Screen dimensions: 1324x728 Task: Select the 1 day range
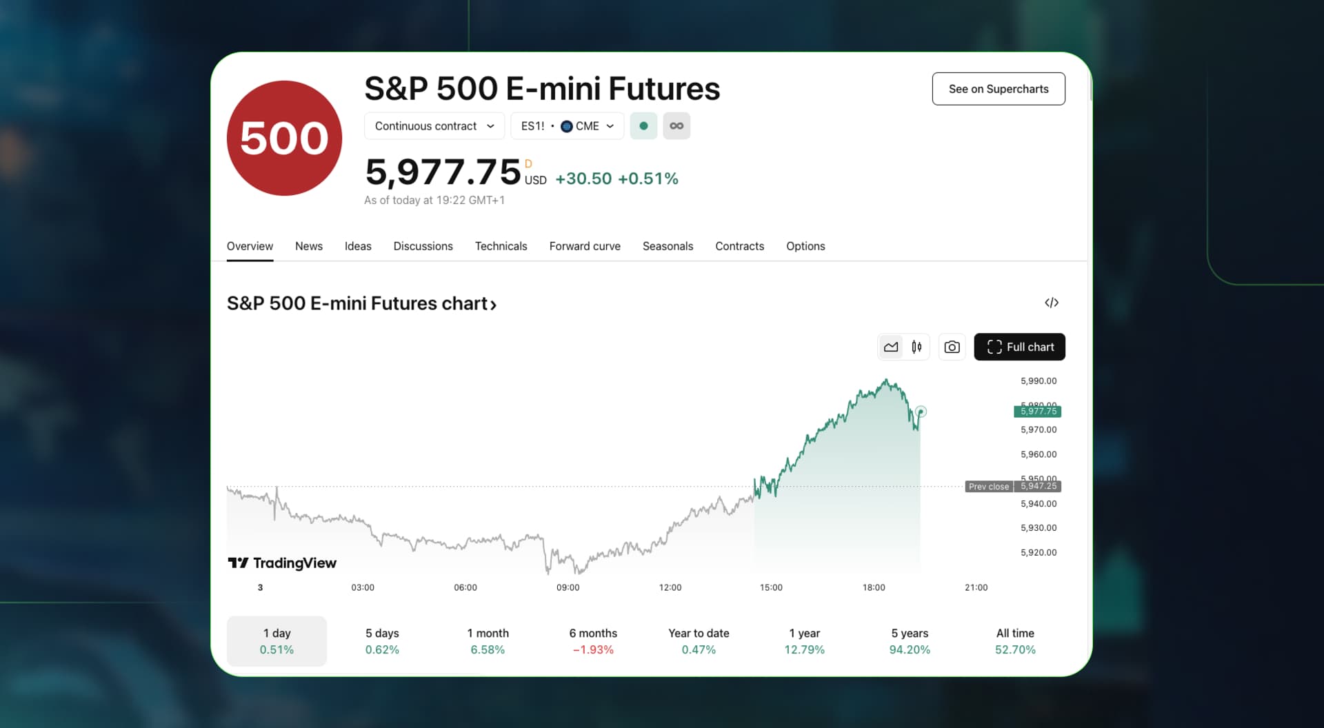277,641
